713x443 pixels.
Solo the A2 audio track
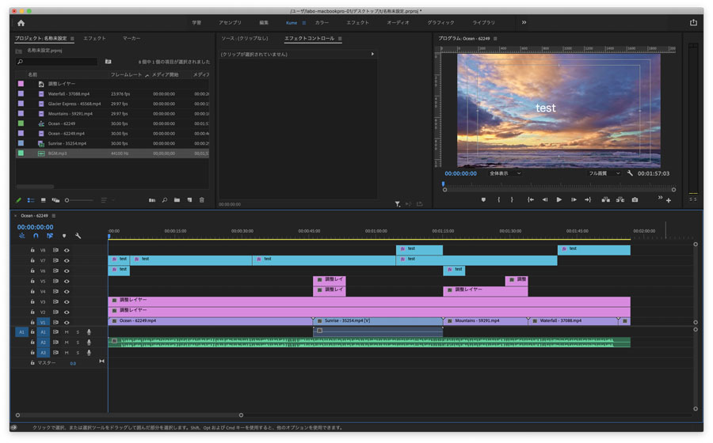[78, 343]
